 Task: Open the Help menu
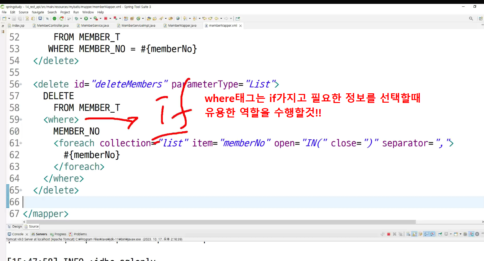pyautogui.click(x=100, y=12)
